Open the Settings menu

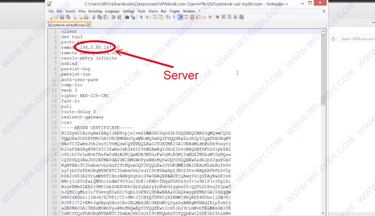coord(128,11)
